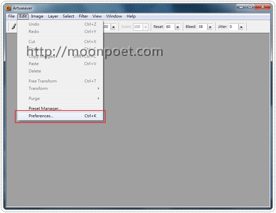Click the Artweaver app icon in title bar
The height and width of the screenshot is (213, 276).
click(9, 8)
